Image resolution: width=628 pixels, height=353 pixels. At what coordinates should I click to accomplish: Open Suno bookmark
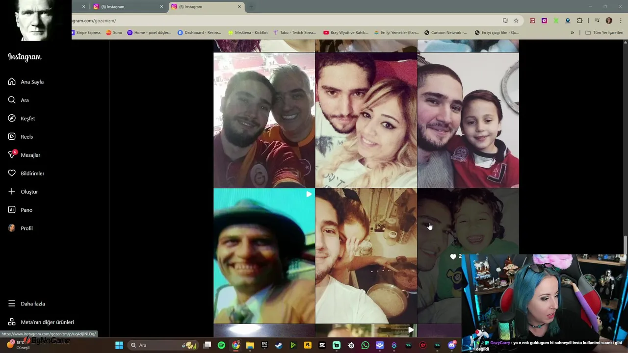click(114, 33)
